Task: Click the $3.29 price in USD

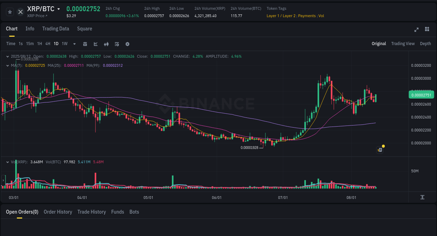Action: pos(71,16)
